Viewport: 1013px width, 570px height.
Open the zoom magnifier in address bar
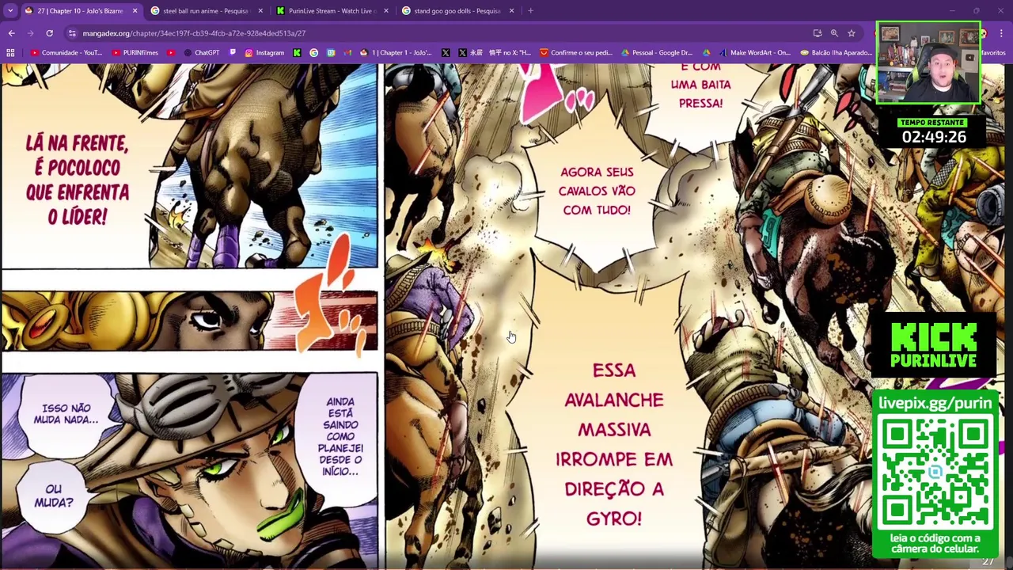point(834,33)
